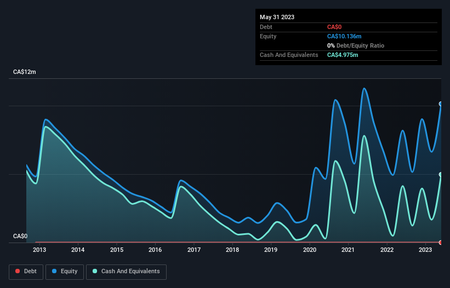This screenshot has width=450, height=288.
Task: Click the 2014 x-axis label
Action: pyautogui.click(x=78, y=250)
